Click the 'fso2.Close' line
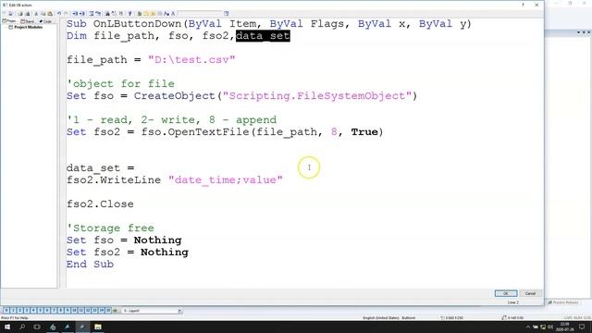The height and width of the screenshot is (333, 592). pyautogui.click(x=100, y=203)
